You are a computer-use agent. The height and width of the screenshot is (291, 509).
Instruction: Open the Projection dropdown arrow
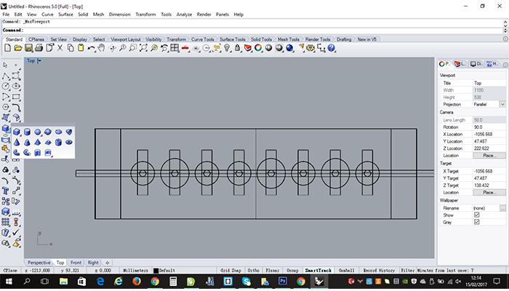click(x=502, y=104)
